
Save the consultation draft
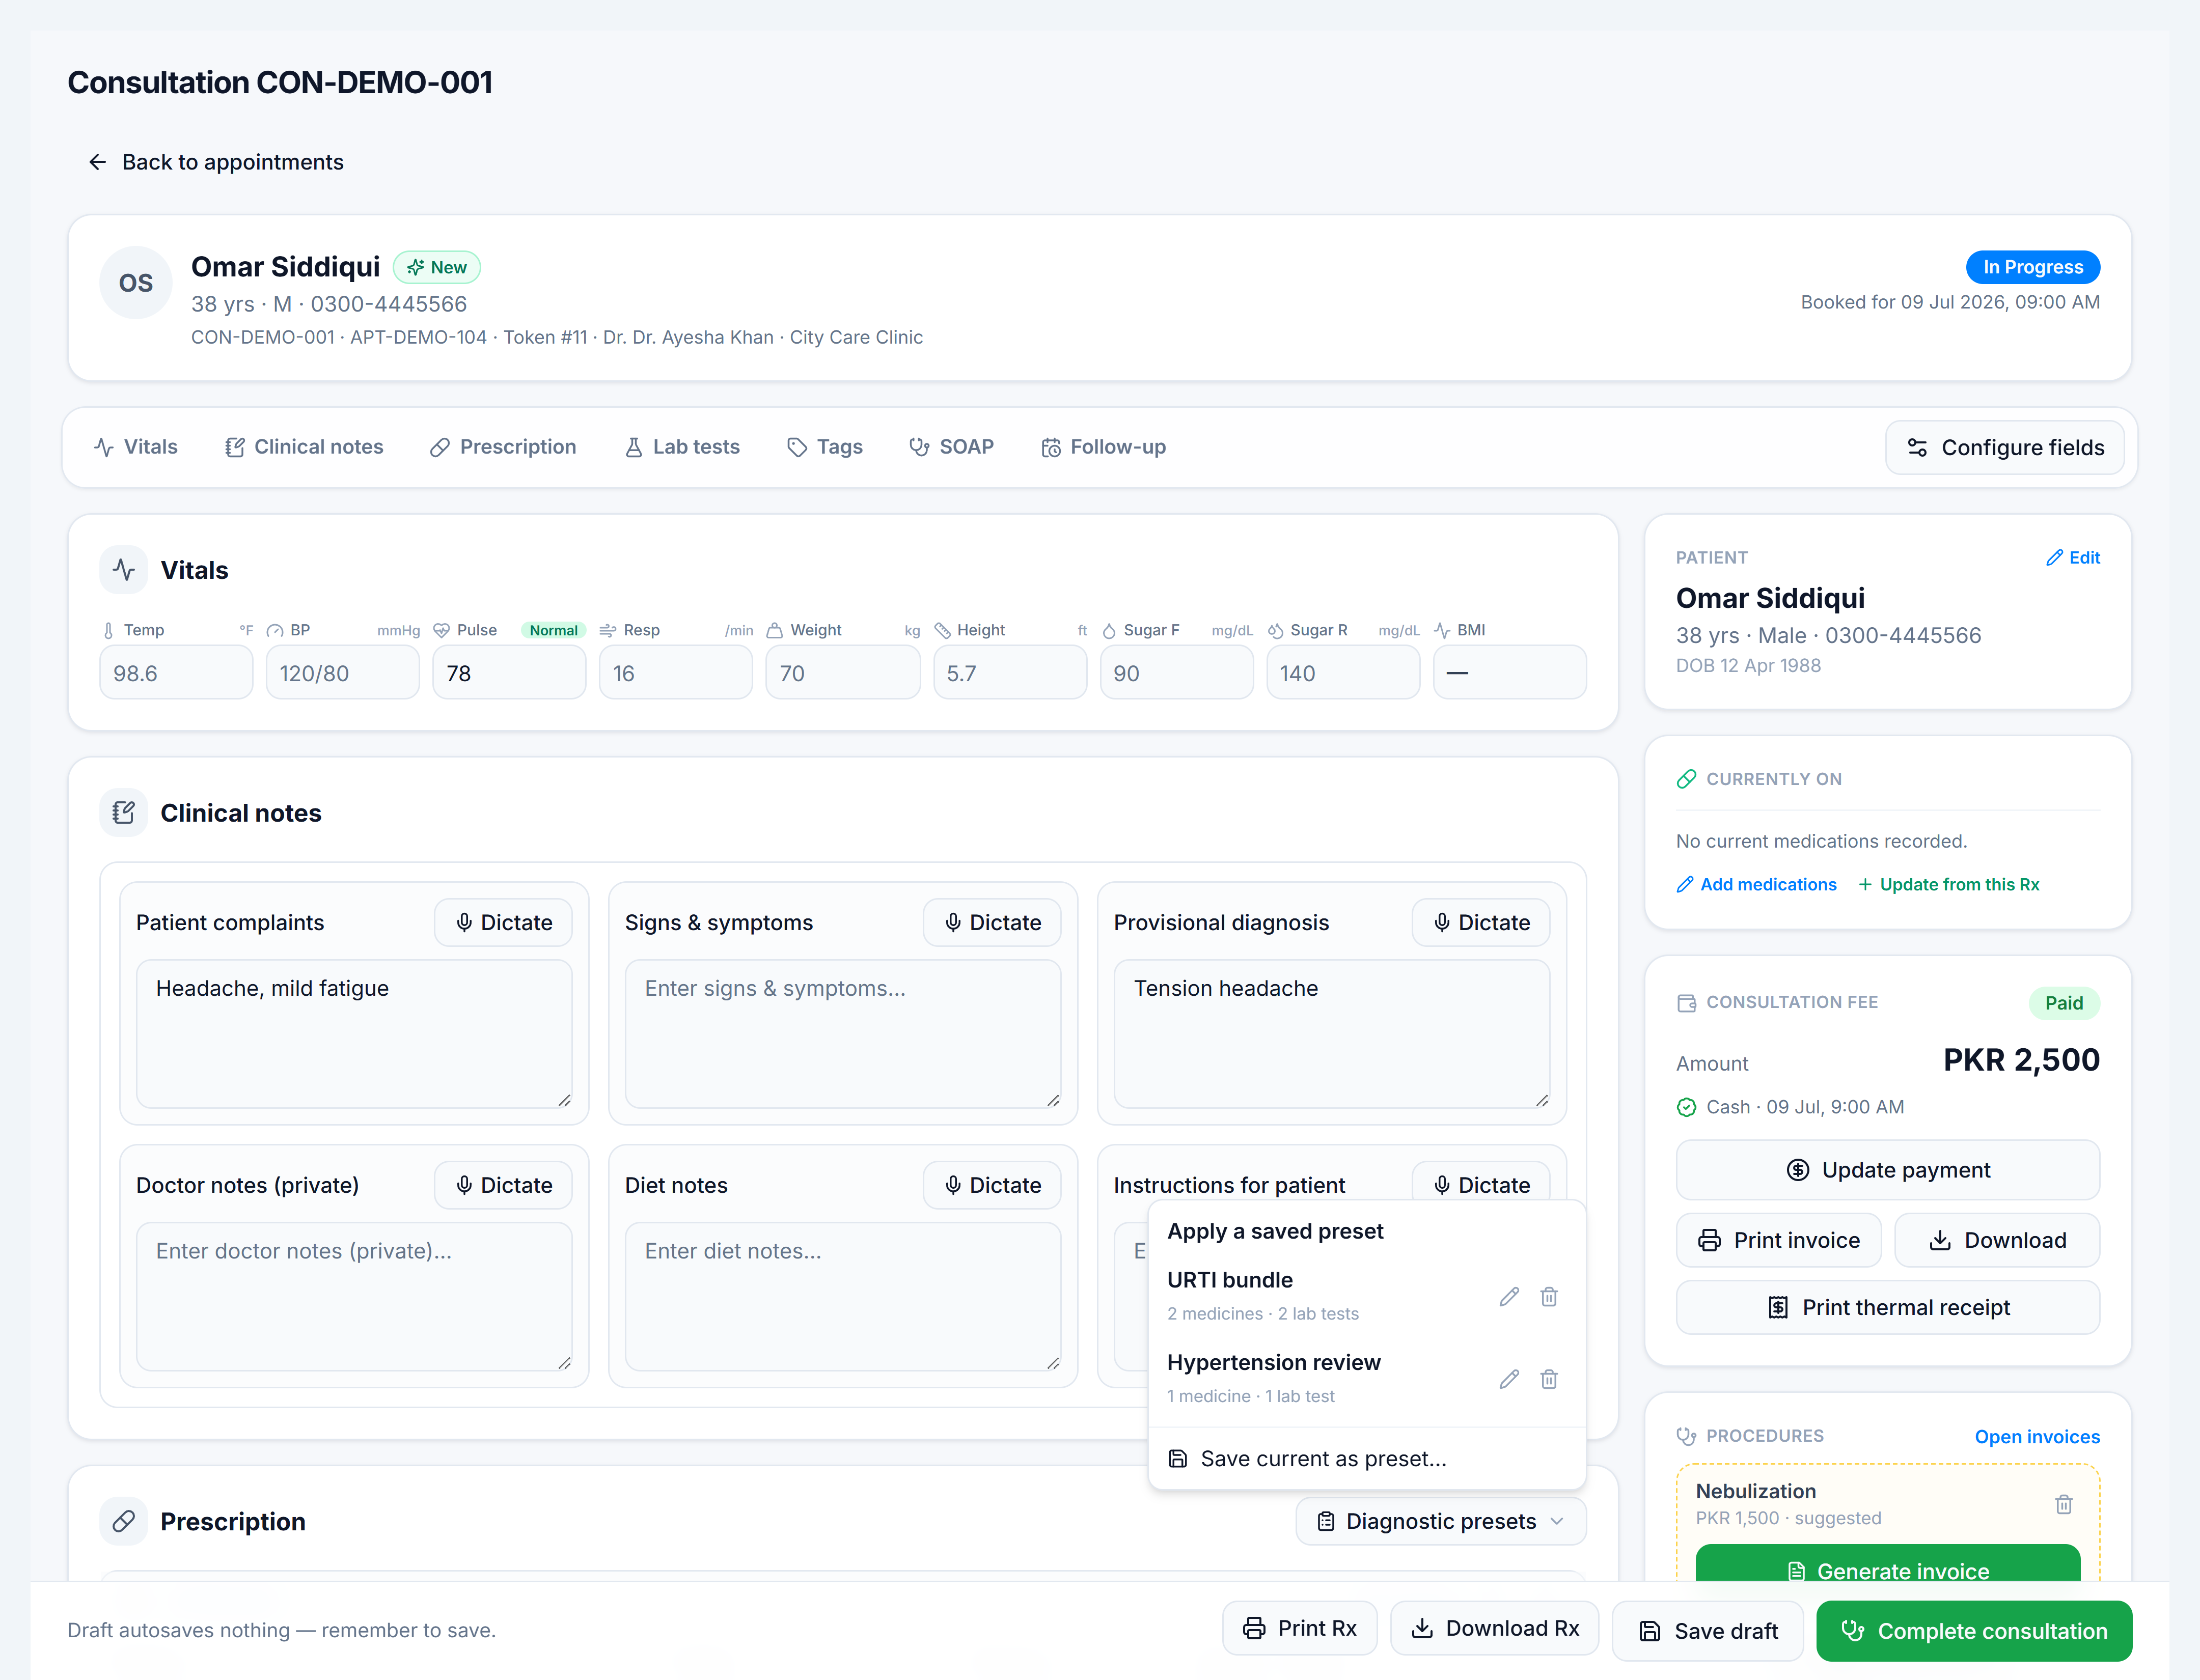click(x=1708, y=1631)
